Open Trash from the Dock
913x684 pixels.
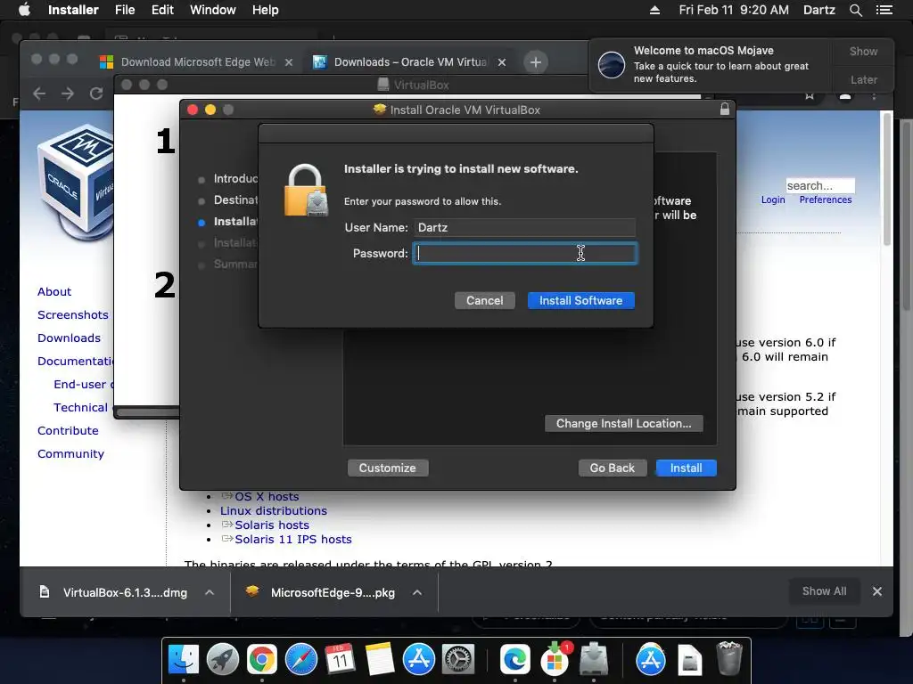(728, 658)
